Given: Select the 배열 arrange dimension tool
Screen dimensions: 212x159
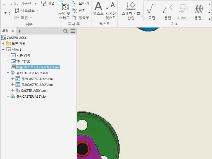Looking at the screenshot, I should tap(48, 4).
